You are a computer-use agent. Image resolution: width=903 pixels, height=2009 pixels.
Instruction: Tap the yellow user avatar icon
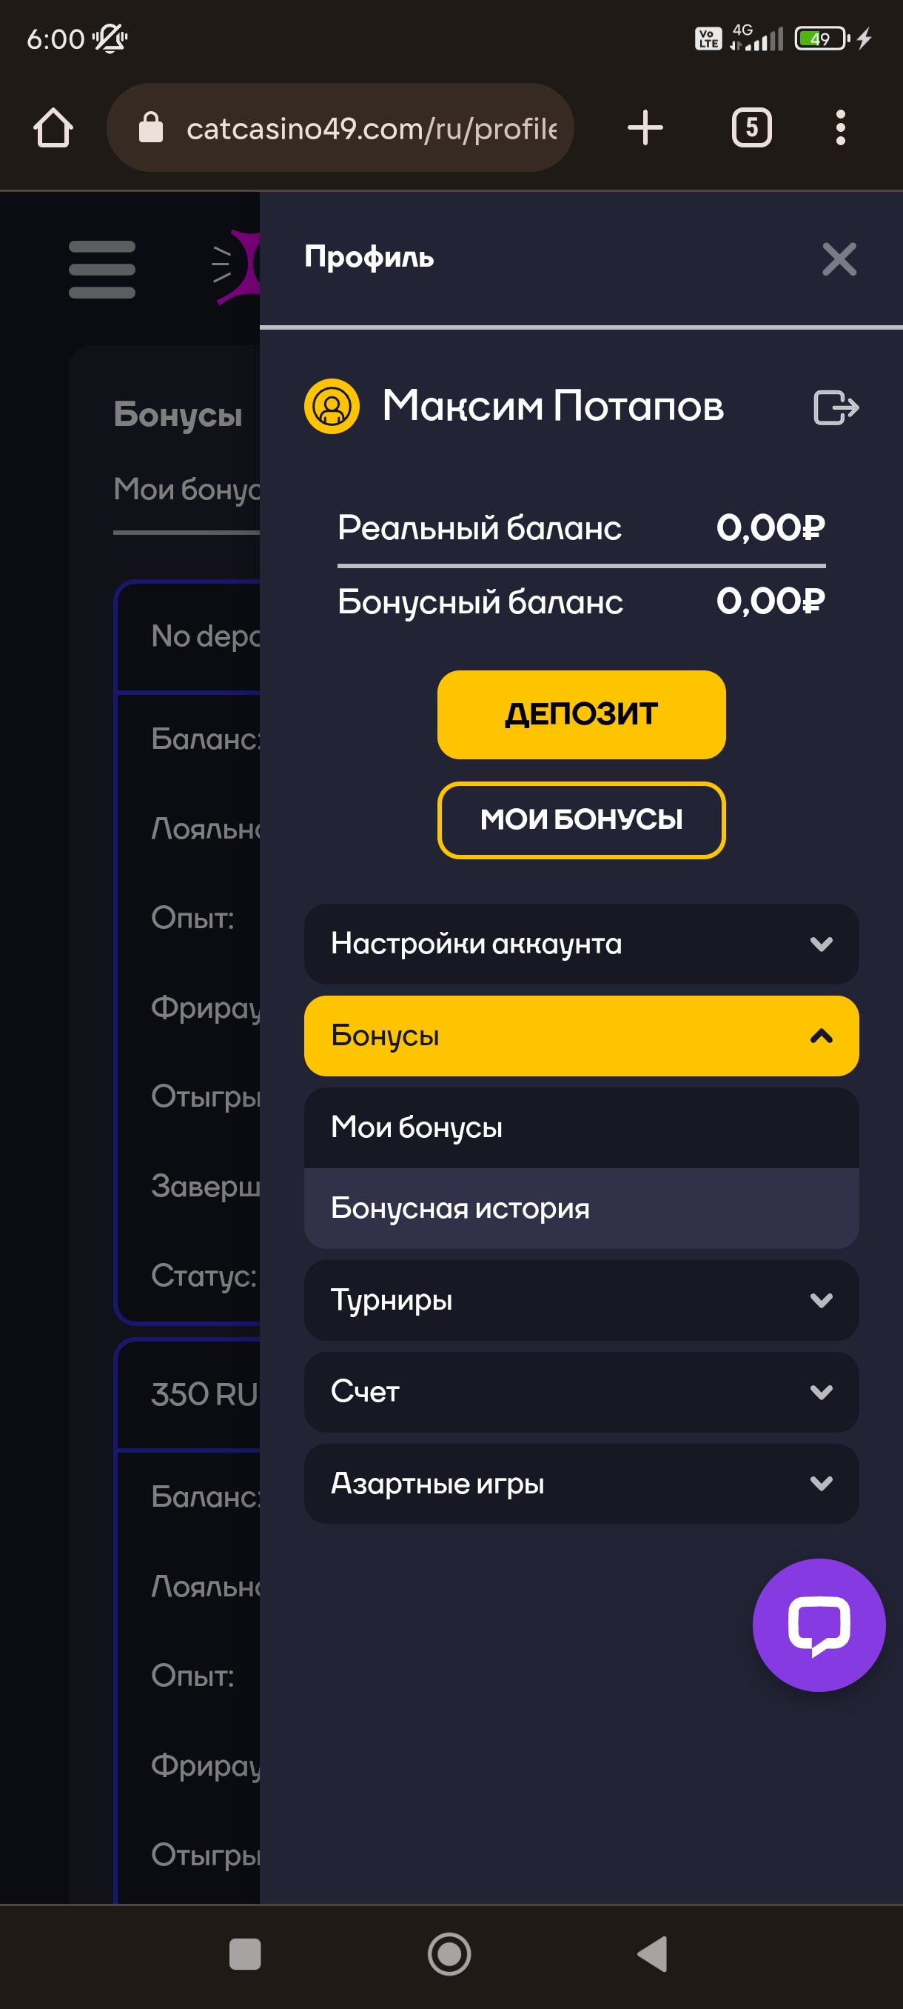point(332,407)
